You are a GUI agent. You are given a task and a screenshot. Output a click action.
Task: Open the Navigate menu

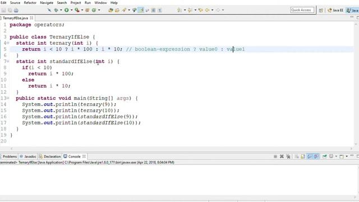(47, 3)
